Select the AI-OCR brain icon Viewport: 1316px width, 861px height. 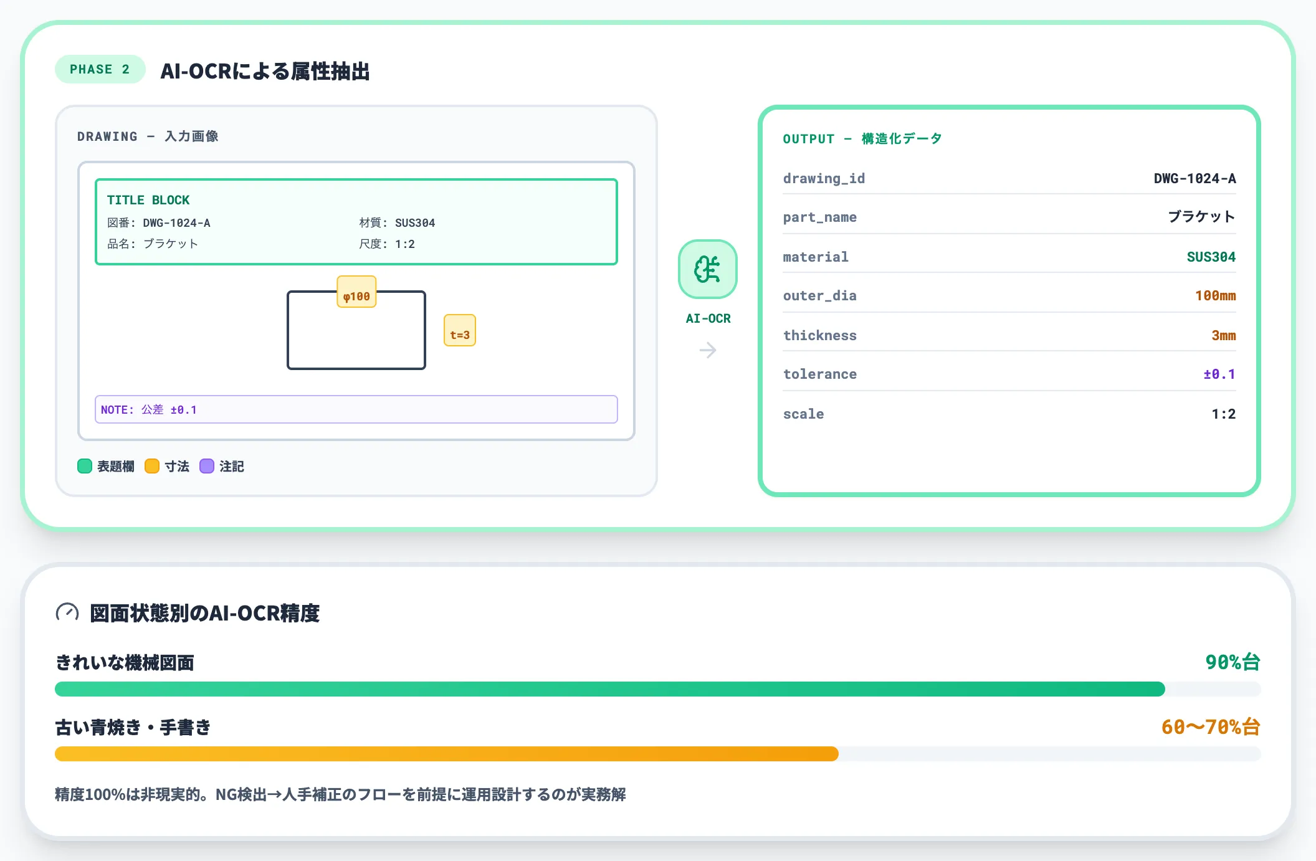(x=707, y=269)
